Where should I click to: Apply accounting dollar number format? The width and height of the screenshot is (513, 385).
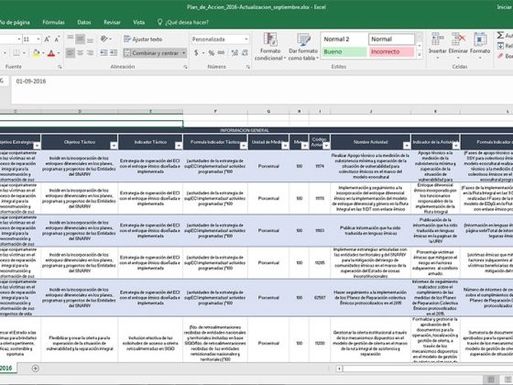point(196,53)
